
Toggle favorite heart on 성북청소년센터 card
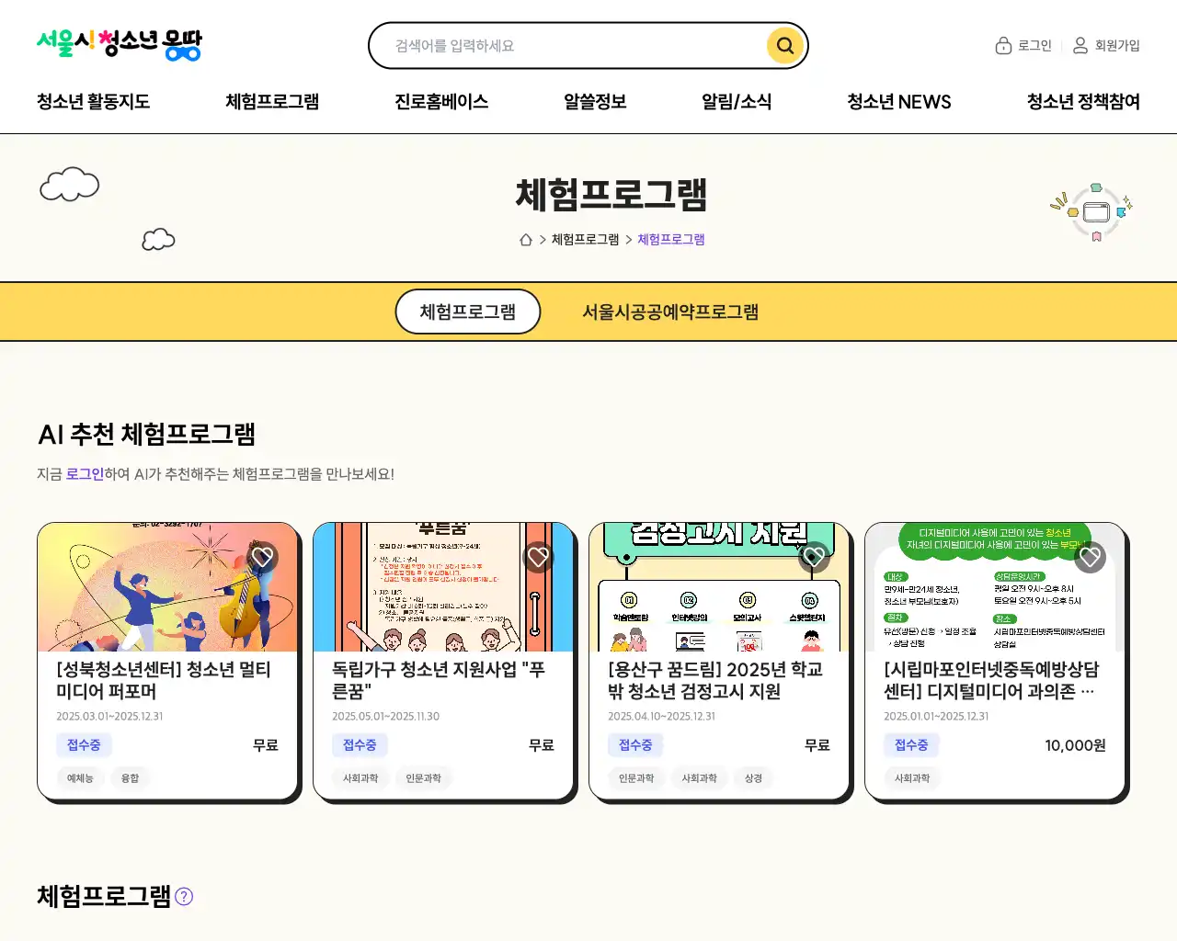coord(263,557)
